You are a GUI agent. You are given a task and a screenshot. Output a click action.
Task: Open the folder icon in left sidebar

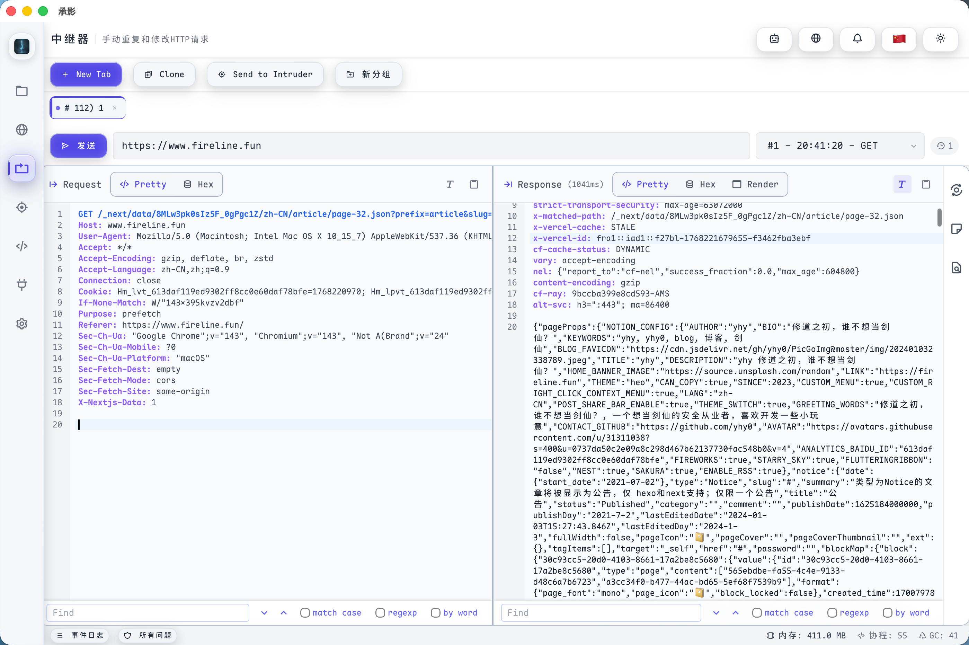coord(22,91)
